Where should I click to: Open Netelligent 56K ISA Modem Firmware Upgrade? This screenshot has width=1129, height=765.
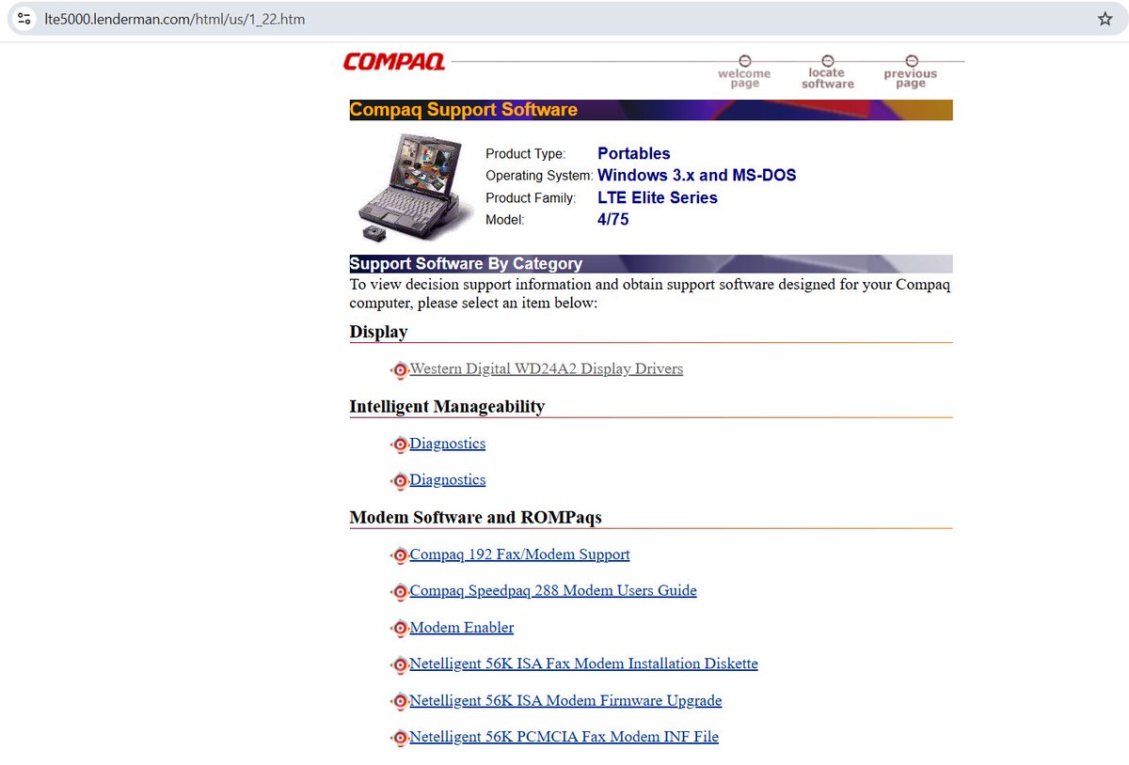(x=566, y=700)
